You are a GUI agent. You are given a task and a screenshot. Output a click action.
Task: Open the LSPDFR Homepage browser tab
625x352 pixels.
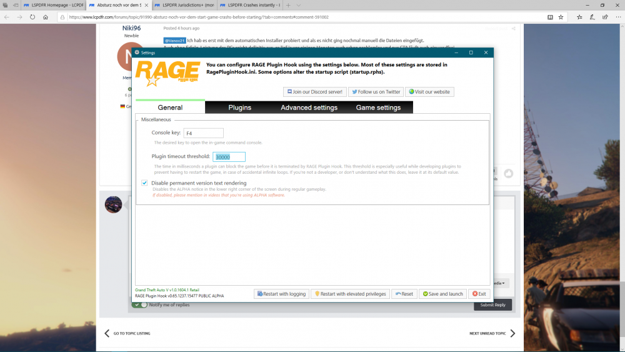54,5
